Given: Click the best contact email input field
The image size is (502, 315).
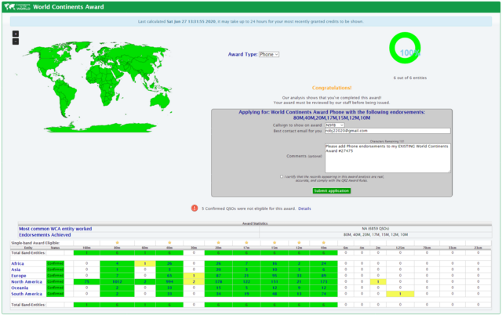Looking at the screenshot, I should click(x=387, y=131).
